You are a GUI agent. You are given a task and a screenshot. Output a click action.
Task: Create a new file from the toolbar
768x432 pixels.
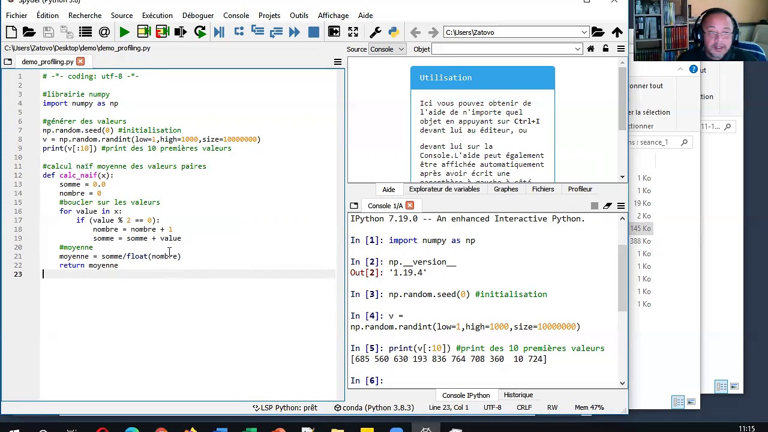click(x=11, y=32)
